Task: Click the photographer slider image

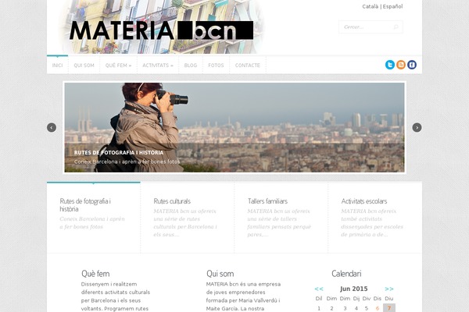Action: (x=234, y=127)
